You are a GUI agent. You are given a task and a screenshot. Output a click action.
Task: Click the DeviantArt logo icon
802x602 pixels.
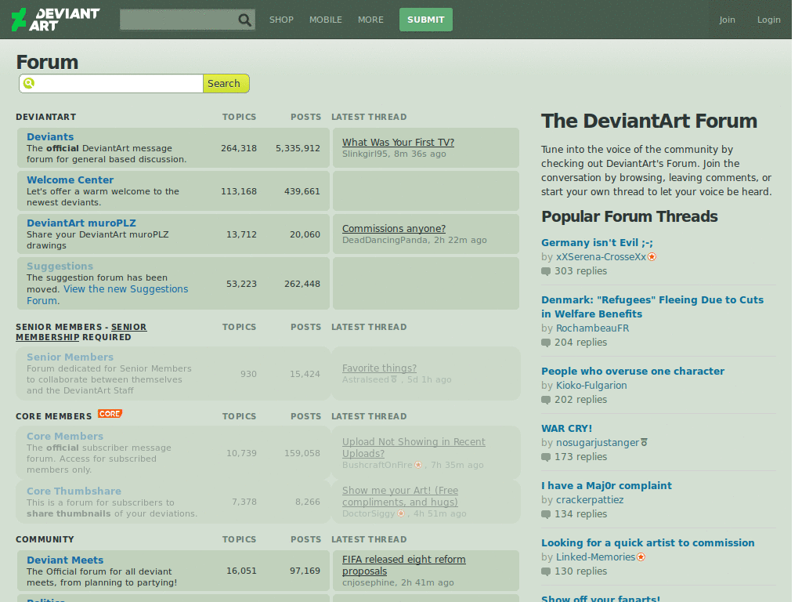coord(19,18)
